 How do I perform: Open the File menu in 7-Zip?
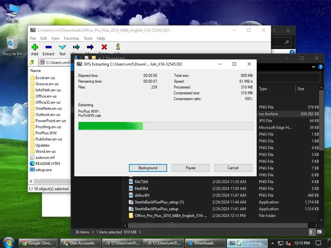(33, 38)
